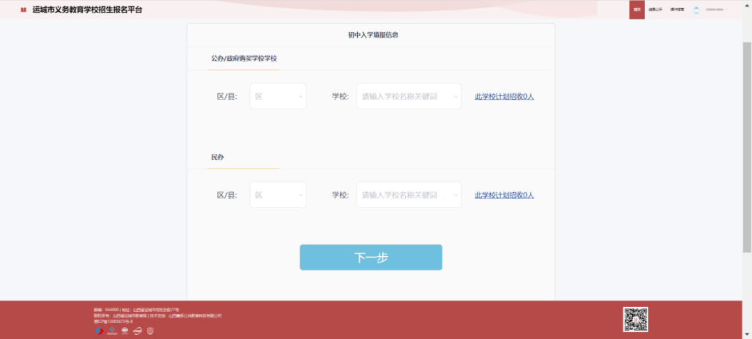
Task: Open the 学校 selector in 公办 section
Action: coord(409,97)
